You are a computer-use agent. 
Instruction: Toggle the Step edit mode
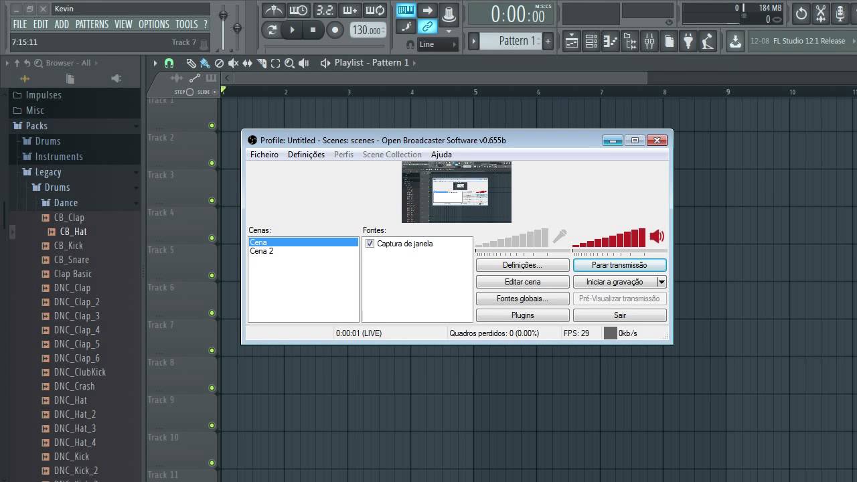(x=189, y=92)
